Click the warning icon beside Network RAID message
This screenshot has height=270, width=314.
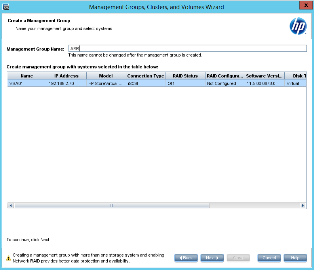point(8,258)
